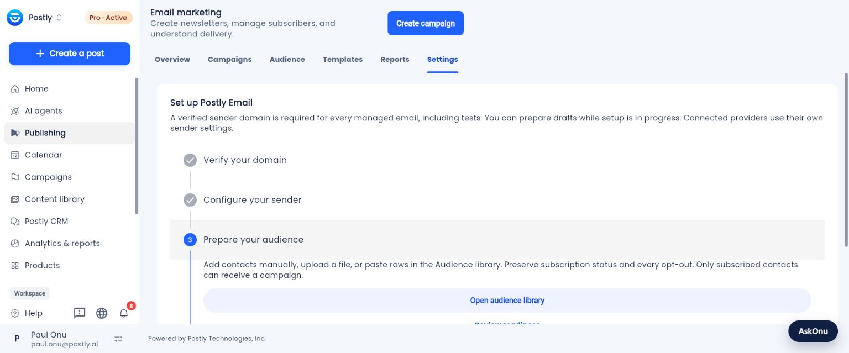Click the Set up Postly Email heading
The image size is (849, 353).
(x=211, y=103)
